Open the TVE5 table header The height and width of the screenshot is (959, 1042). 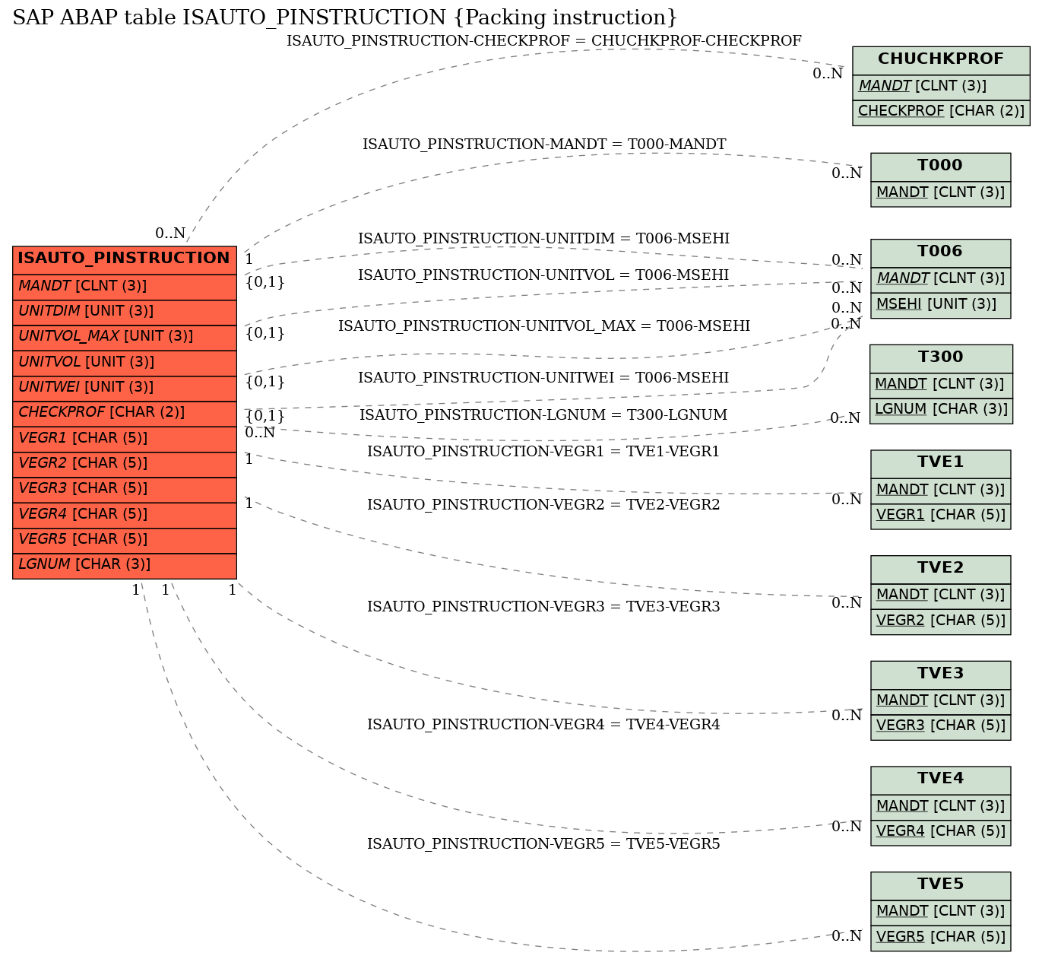[x=940, y=885]
